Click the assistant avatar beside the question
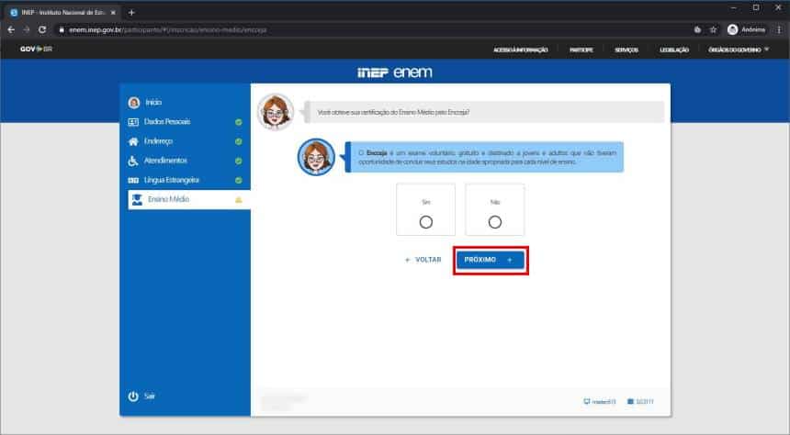The image size is (790, 435). (x=275, y=112)
